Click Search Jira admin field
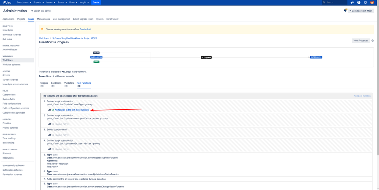The width and height of the screenshot is (379, 190). [41, 11]
